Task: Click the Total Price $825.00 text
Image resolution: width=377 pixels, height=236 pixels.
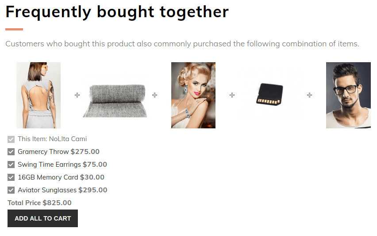Action: [39, 203]
